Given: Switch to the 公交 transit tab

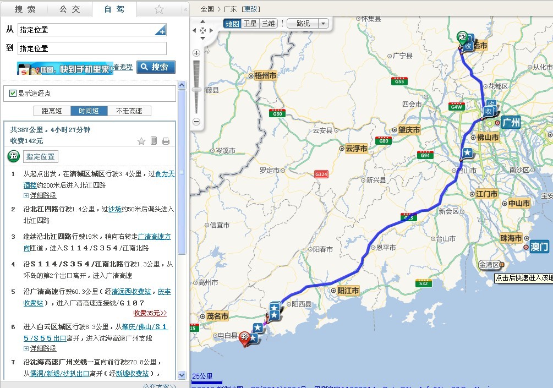Looking at the screenshot, I should pyautogui.click(x=70, y=9).
